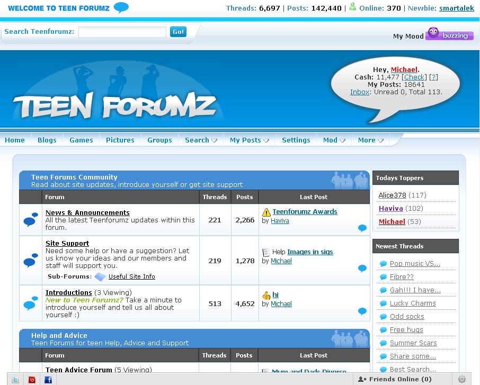480x385 pixels.
Task: Click the Help and Advice section header
Action: pos(194,339)
